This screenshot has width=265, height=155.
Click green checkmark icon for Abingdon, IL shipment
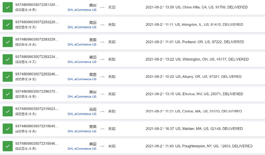(x=8, y=25)
